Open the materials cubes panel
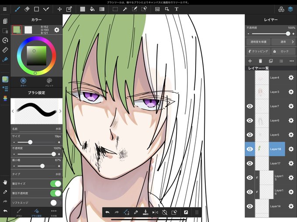 pyautogui.click(x=281, y=9)
